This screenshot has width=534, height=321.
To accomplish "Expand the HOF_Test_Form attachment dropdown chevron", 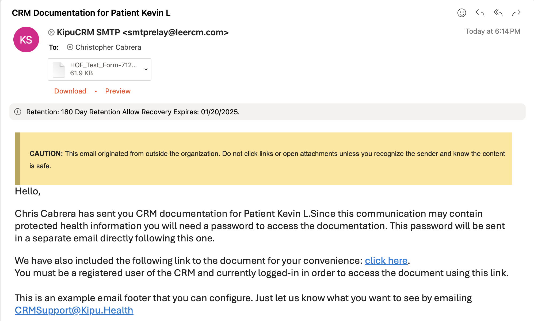I will [146, 69].
